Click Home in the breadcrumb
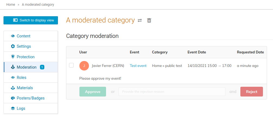273x119 pixels. [11, 5]
